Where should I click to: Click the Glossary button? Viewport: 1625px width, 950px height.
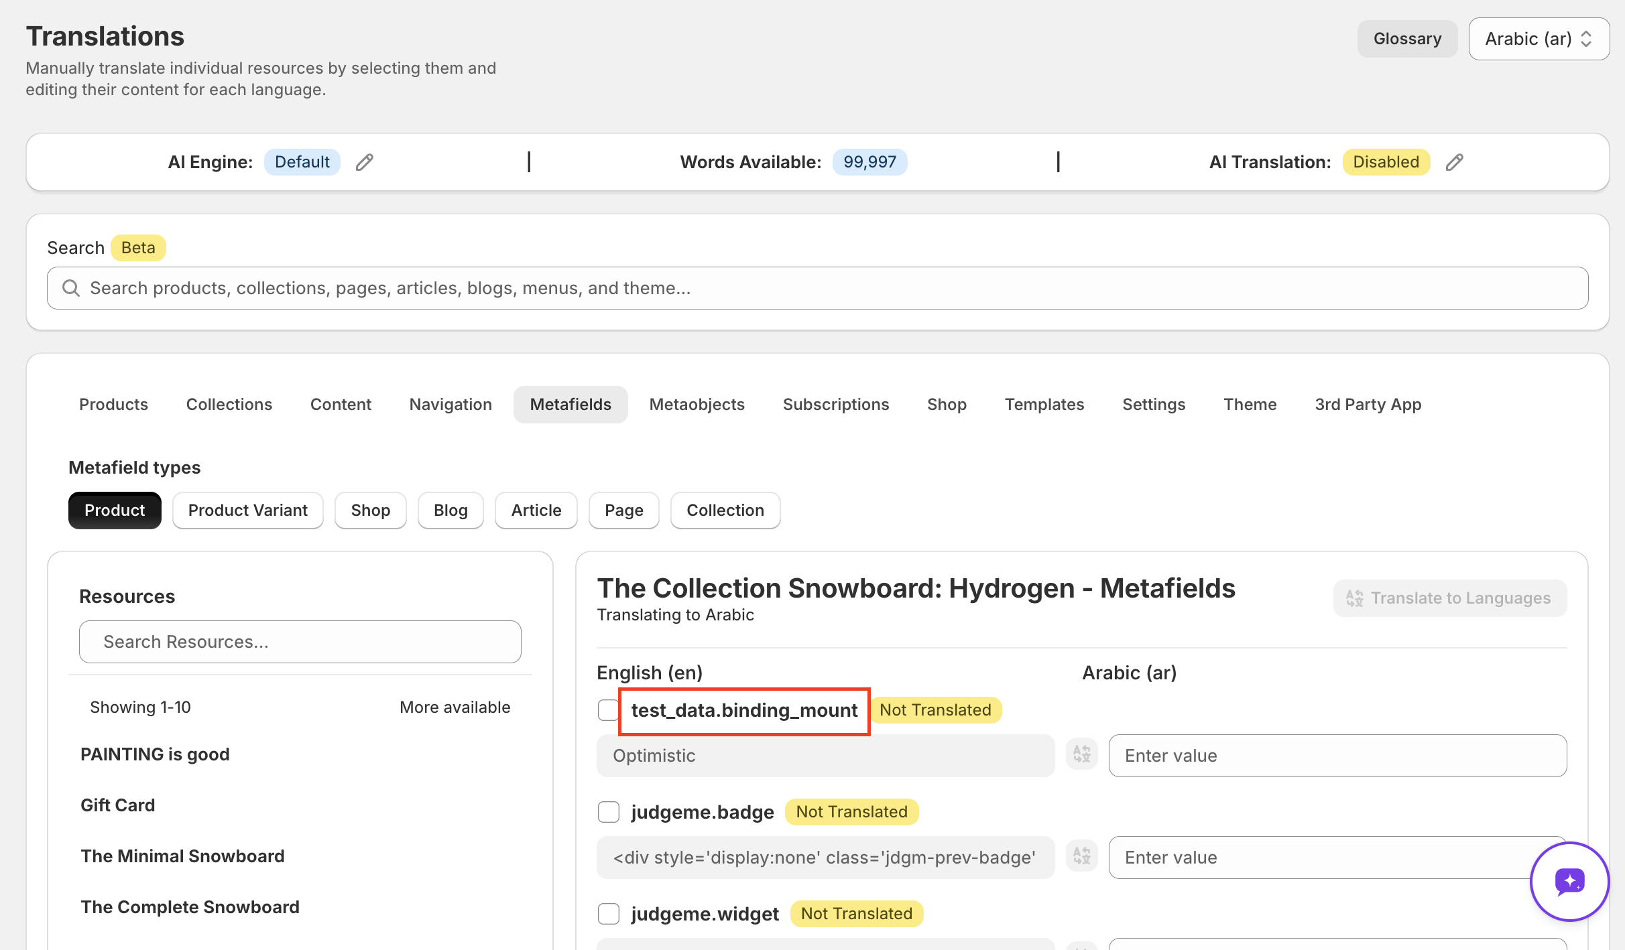pyautogui.click(x=1407, y=39)
